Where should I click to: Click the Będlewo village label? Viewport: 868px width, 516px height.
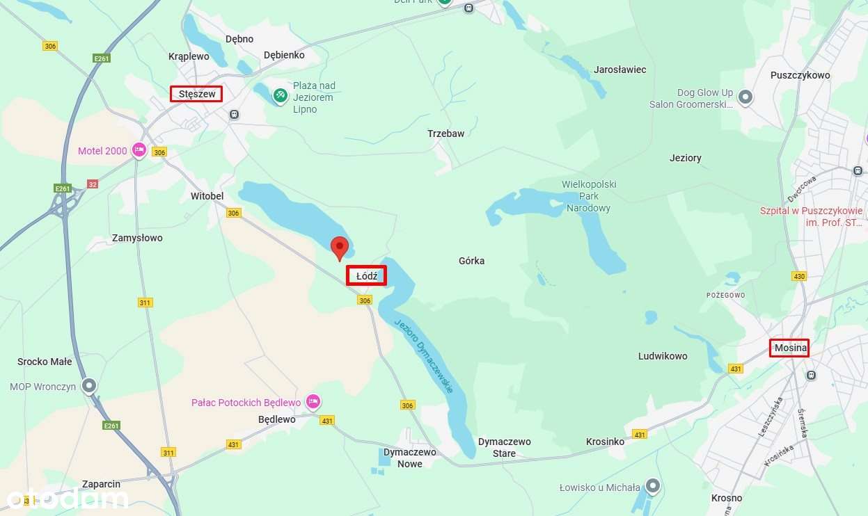[x=276, y=419]
